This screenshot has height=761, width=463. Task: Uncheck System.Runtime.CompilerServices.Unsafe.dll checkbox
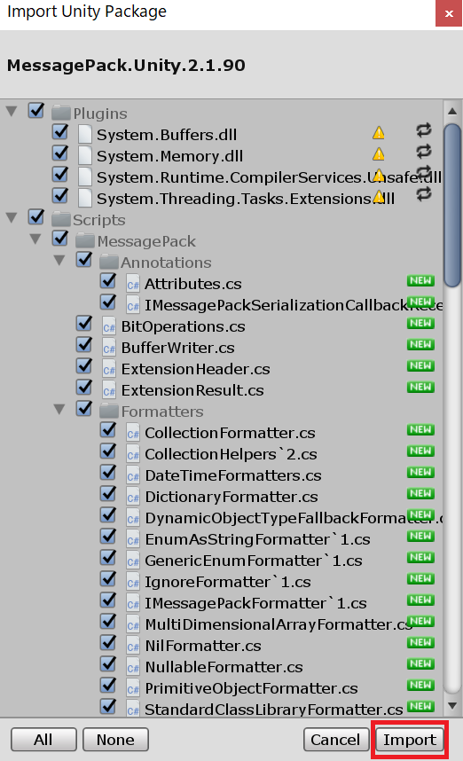(60, 175)
